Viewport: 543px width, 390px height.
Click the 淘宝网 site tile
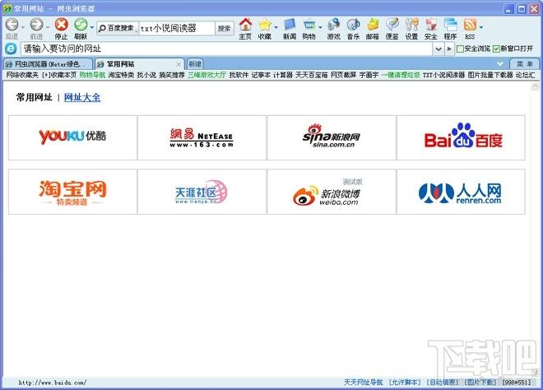click(72, 192)
